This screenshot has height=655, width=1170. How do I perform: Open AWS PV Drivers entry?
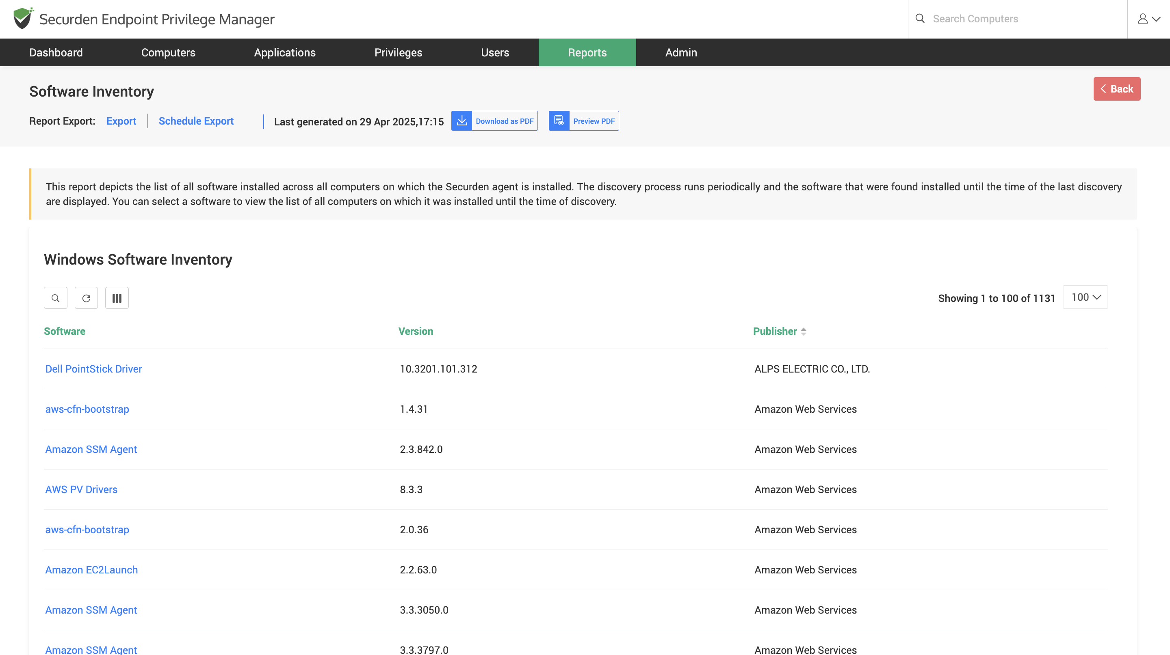point(81,489)
